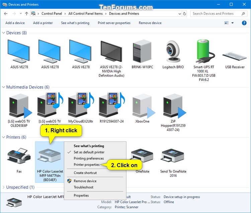Click the Devices and Printers breadcrumb
Viewport: 251px width, 213px height.
(124, 14)
